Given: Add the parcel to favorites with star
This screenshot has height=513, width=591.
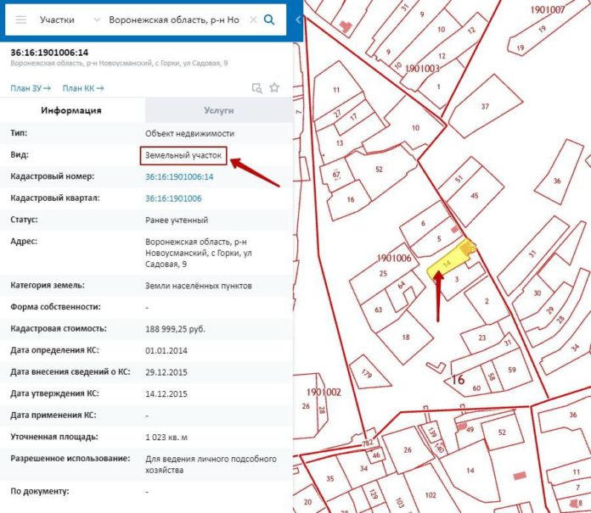Looking at the screenshot, I should 274,87.
